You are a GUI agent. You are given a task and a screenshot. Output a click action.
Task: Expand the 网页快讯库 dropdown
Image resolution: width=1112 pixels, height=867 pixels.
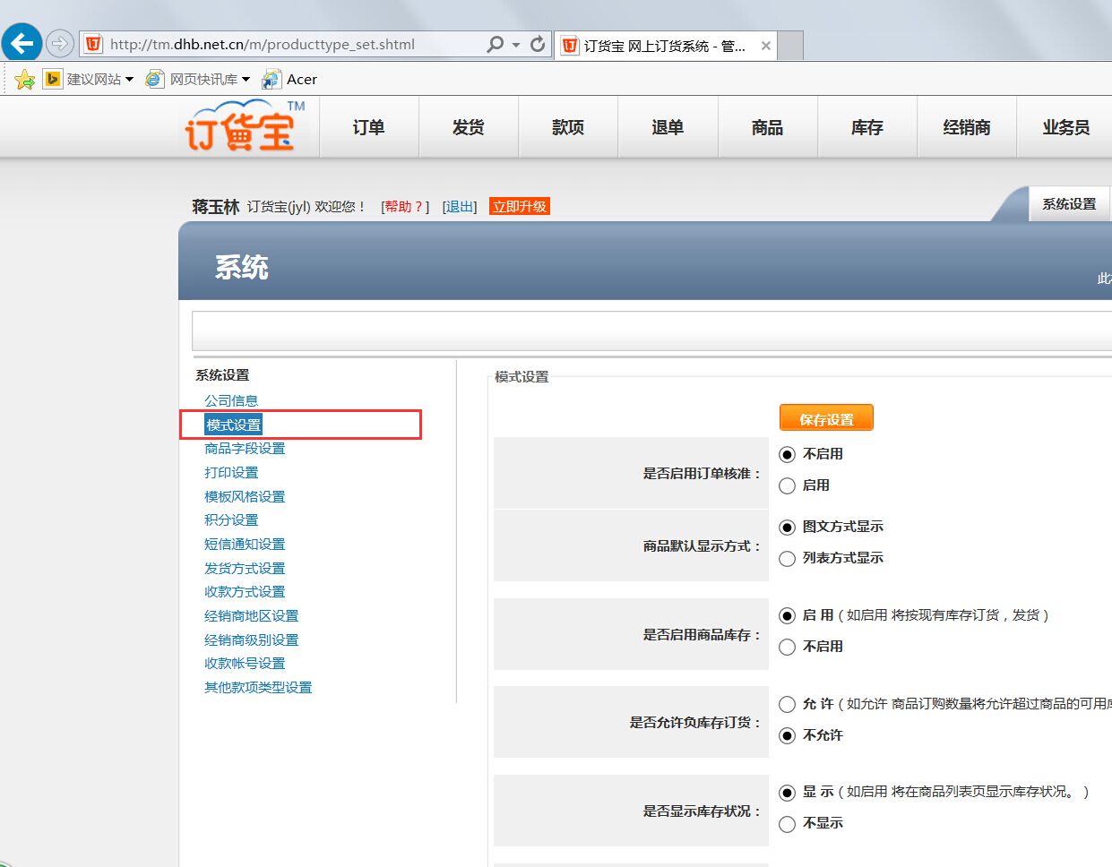coord(246,80)
